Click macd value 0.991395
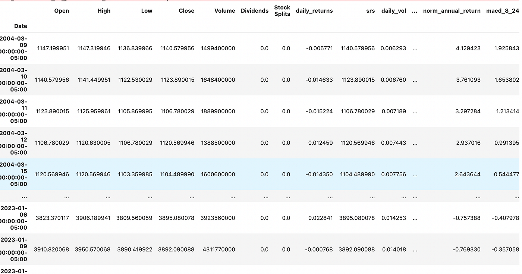 coord(506,143)
